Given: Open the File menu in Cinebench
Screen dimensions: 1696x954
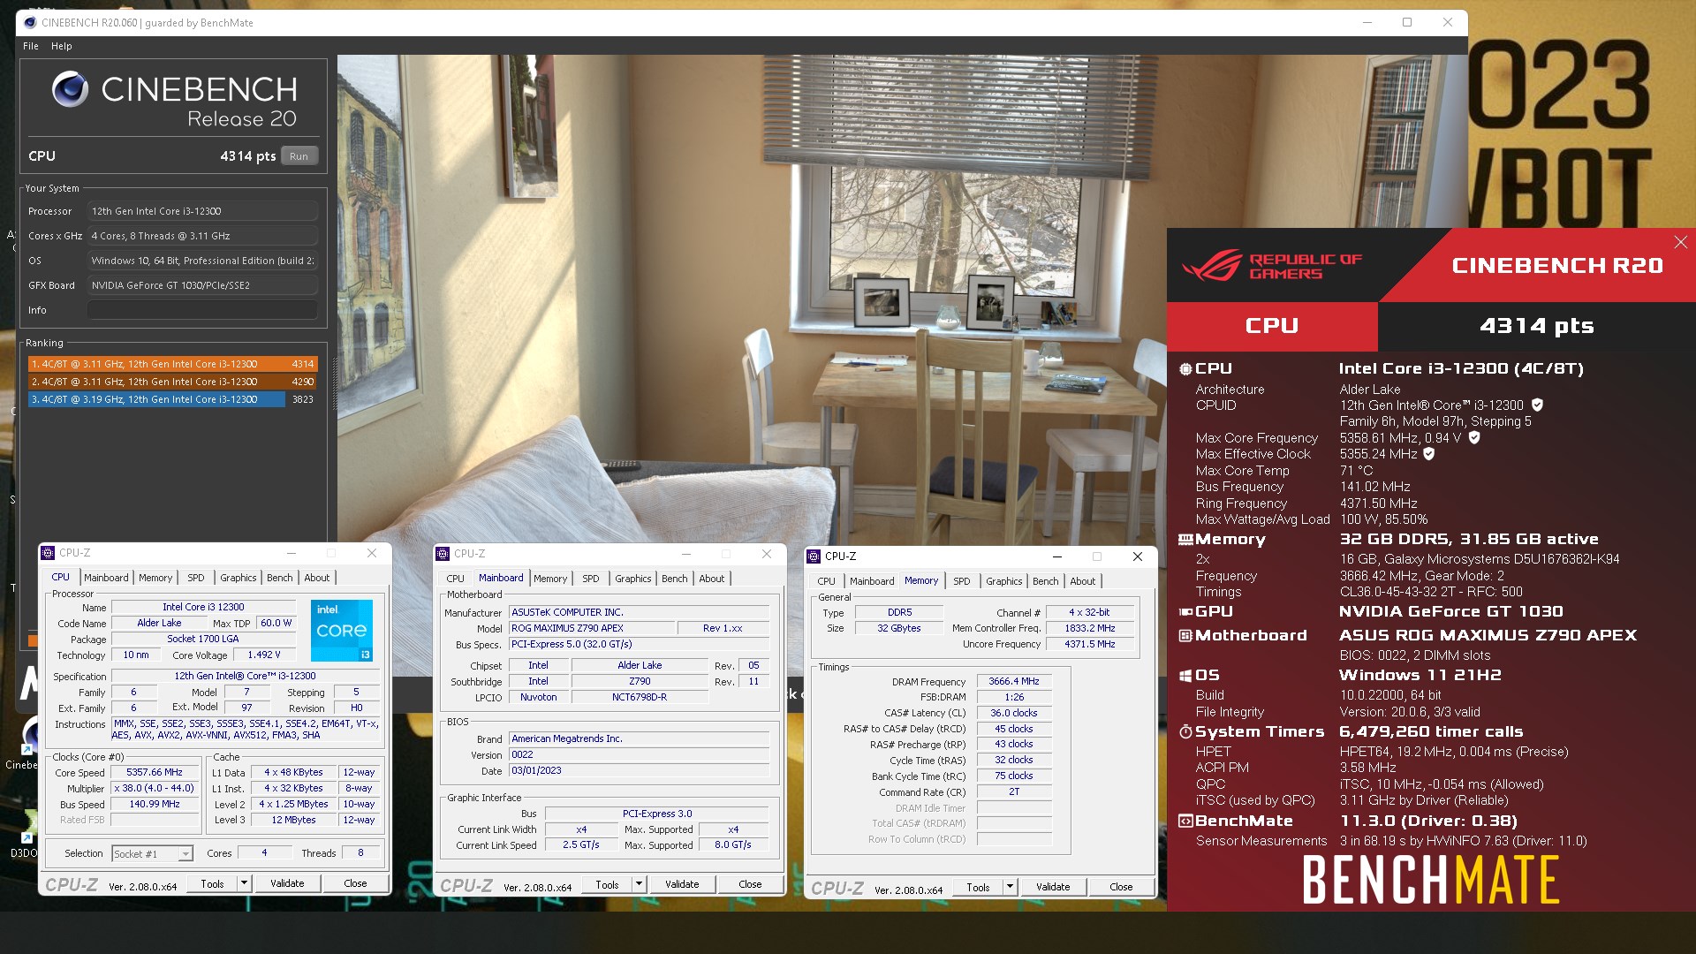Looking at the screenshot, I should [31, 46].
